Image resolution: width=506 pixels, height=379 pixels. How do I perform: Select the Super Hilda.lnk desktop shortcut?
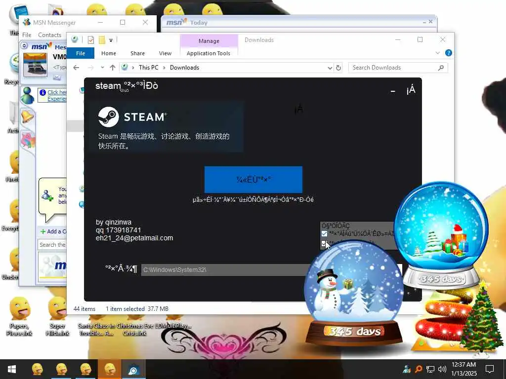57,316
